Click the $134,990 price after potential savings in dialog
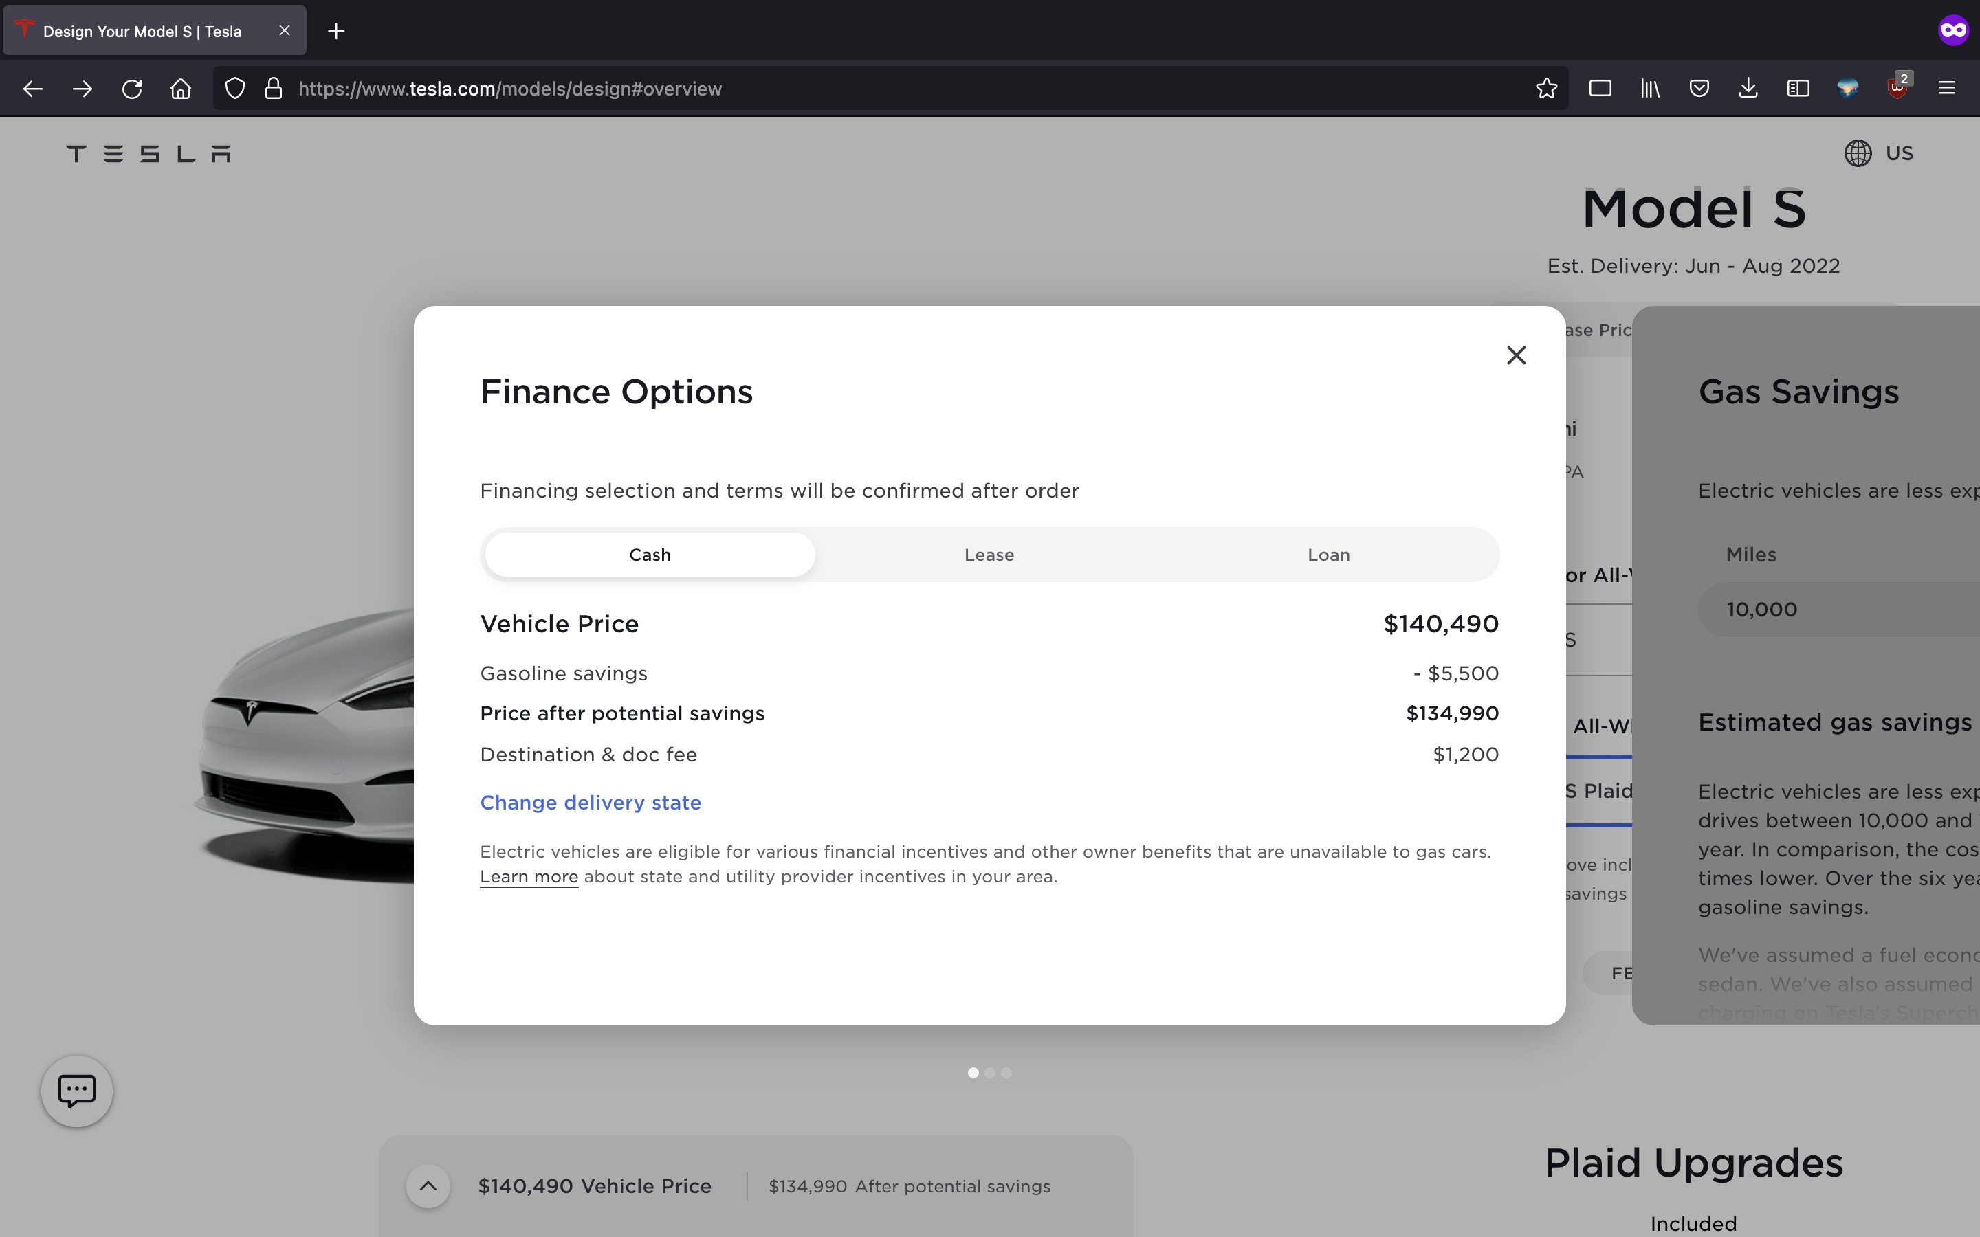 1452,713
